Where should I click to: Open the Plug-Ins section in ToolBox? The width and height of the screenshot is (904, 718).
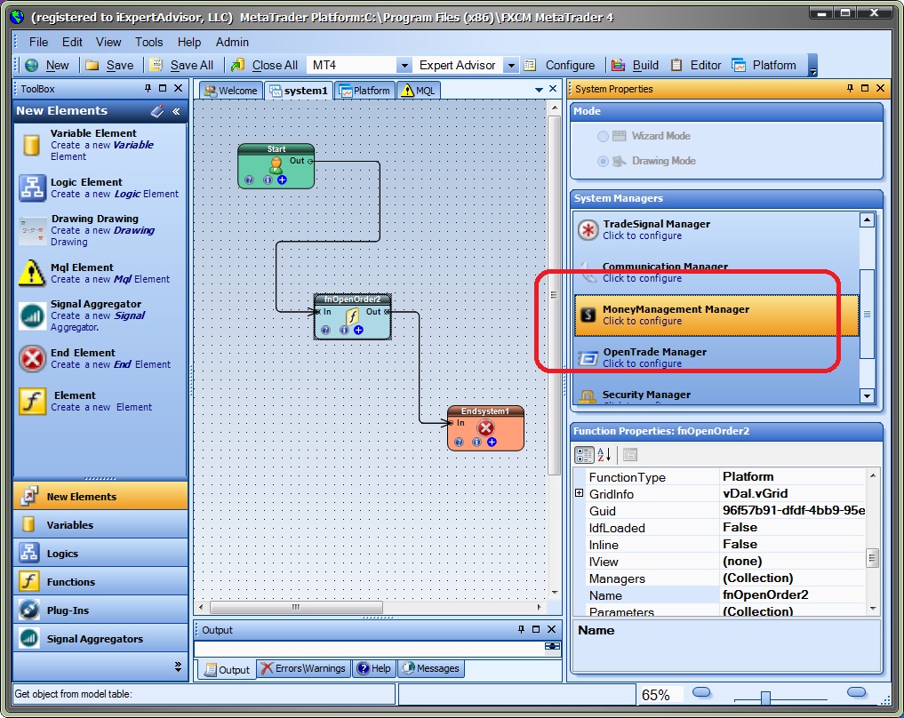click(x=101, y=610)
